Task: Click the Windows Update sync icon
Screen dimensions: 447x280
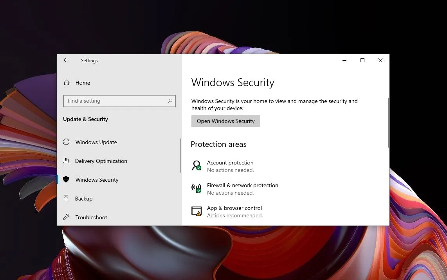Action: tap(67, 142)
